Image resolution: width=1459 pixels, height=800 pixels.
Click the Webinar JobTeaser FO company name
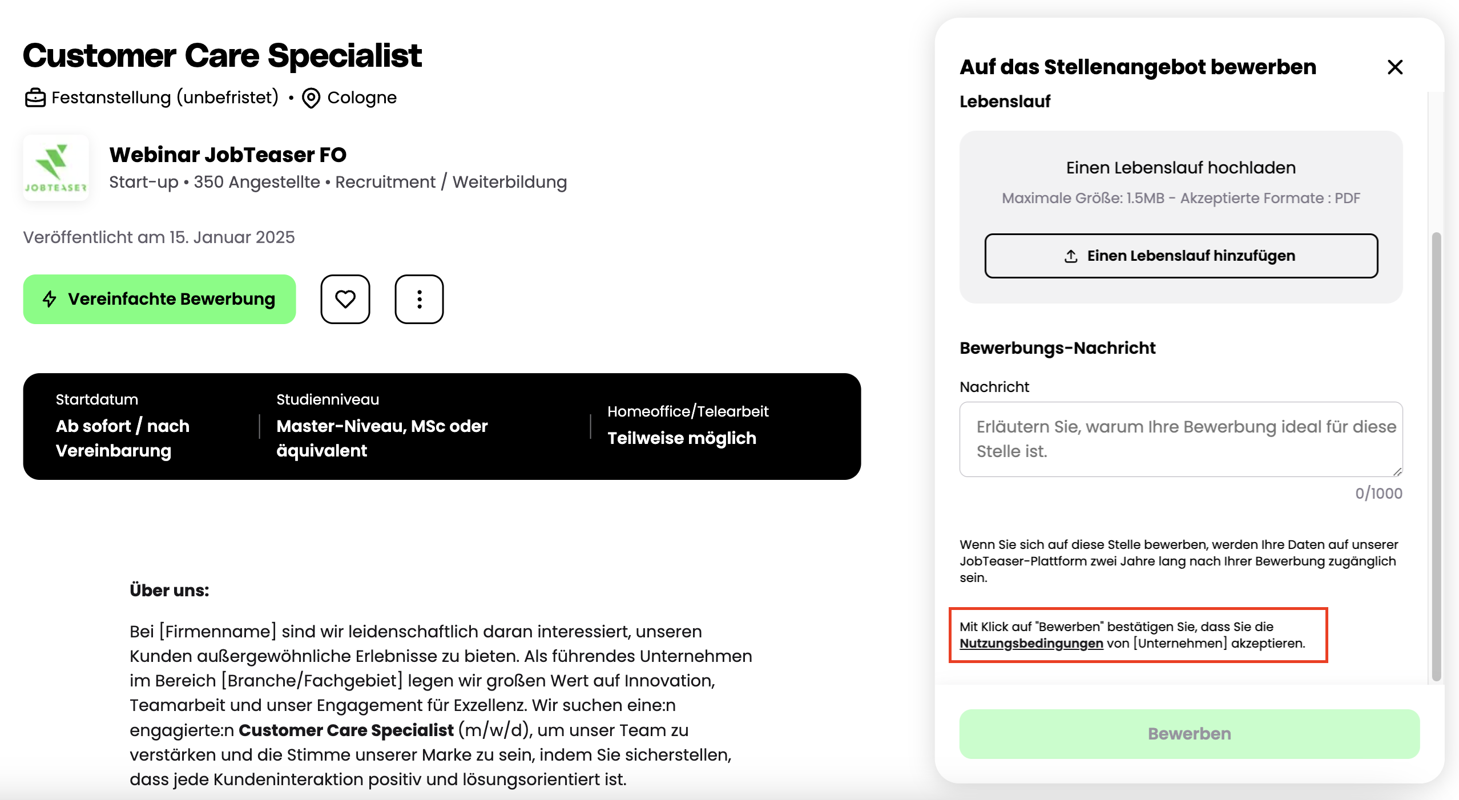pos(228,155)
